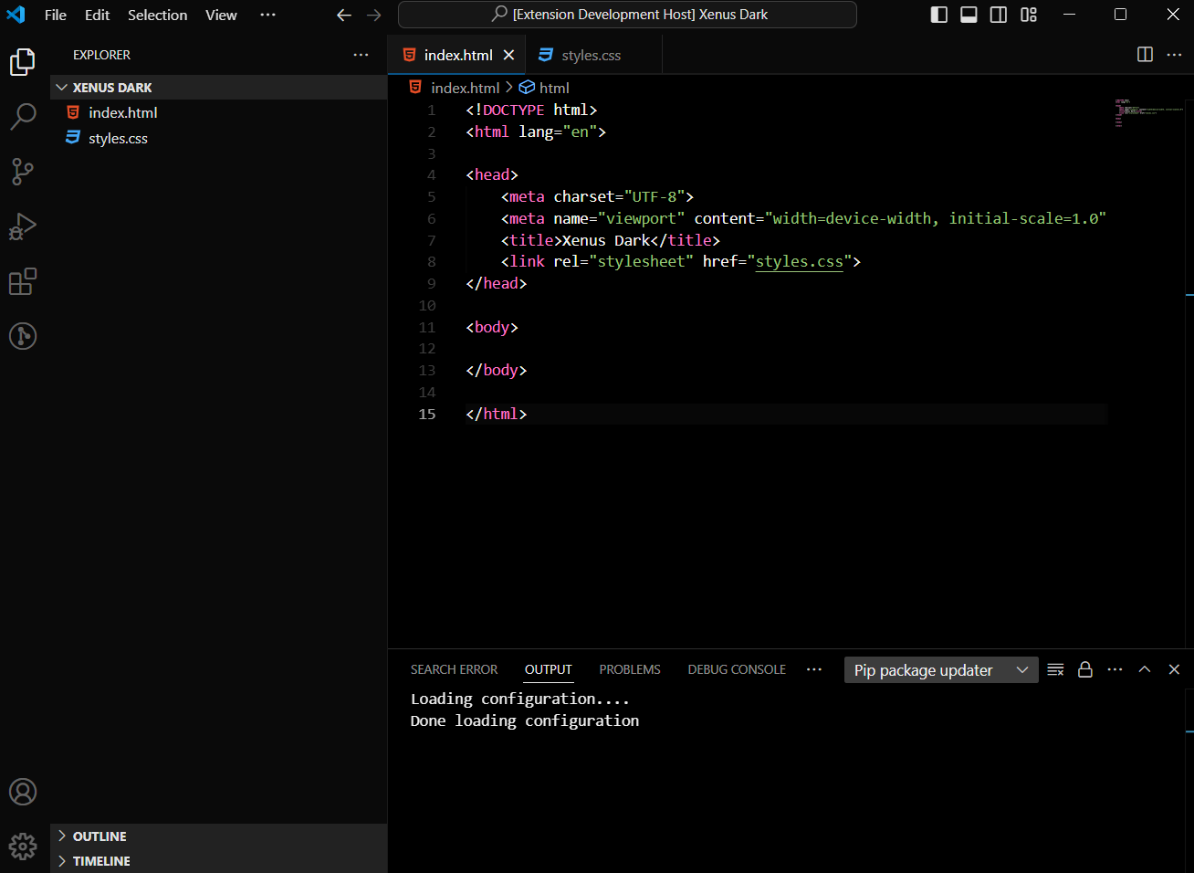Toggle the secondary side bar layout icon
The height and width of the screenshot is (873, 1194).
pos(999,15)
